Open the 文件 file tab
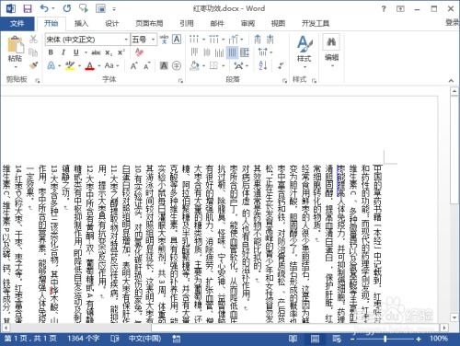The width and height of the screenshot is (460, 346). [17, 23]
